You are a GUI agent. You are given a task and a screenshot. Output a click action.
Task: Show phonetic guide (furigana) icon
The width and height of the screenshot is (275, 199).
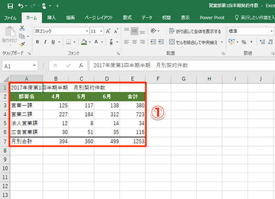(x=111, y=42)
